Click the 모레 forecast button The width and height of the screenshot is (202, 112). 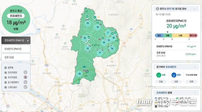191,82
